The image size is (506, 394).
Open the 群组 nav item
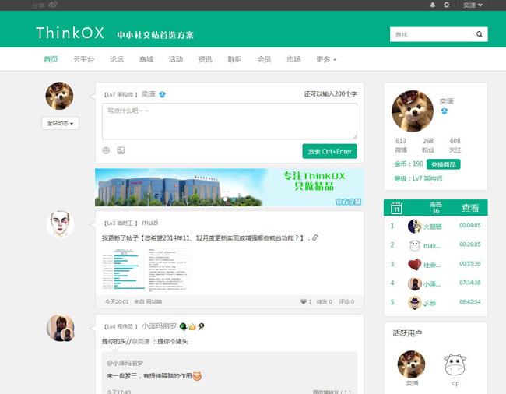[234, 59]
